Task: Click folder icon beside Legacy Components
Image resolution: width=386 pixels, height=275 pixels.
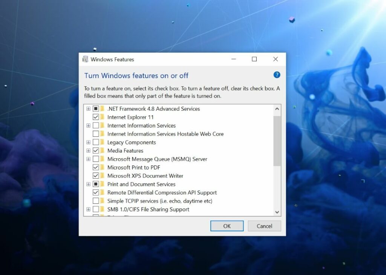Action: [x=103, y=142]
